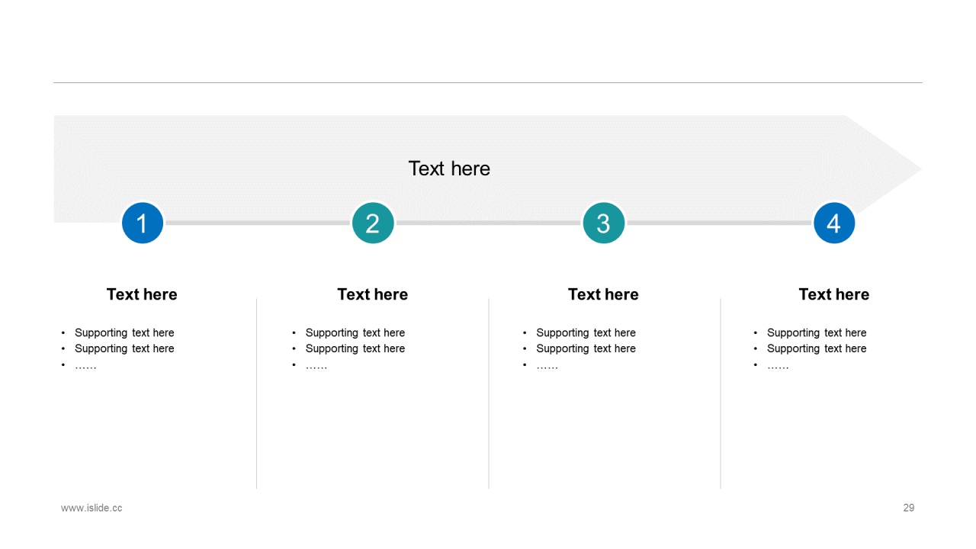Select the blue circle numbered 1
Screen dimensions: 976x549
tap(143, 223)
